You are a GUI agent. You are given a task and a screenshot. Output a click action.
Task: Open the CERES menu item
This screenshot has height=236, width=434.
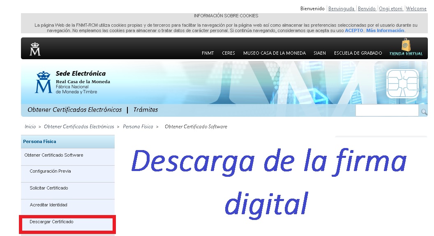(x=229, y=53)
